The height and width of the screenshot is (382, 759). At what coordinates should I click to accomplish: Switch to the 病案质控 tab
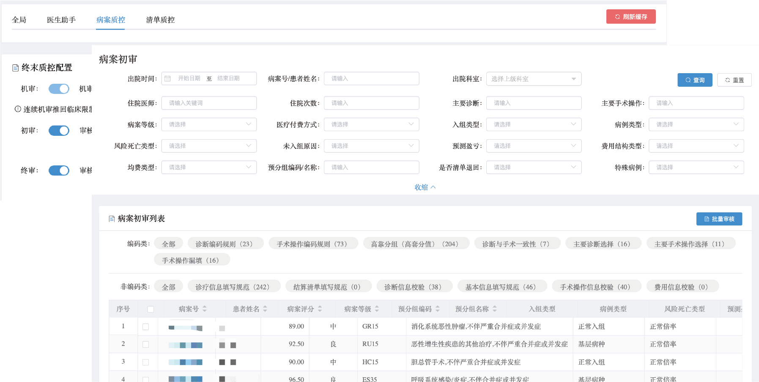(x=110, y=20)
